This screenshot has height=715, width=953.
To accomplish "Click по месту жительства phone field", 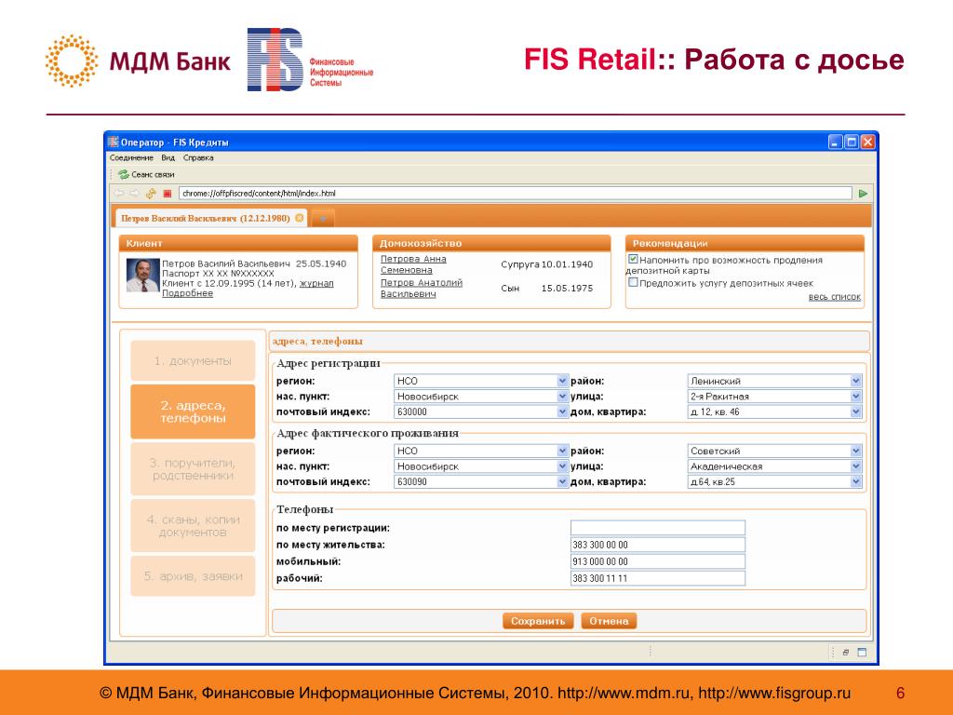I will point(658,545).
